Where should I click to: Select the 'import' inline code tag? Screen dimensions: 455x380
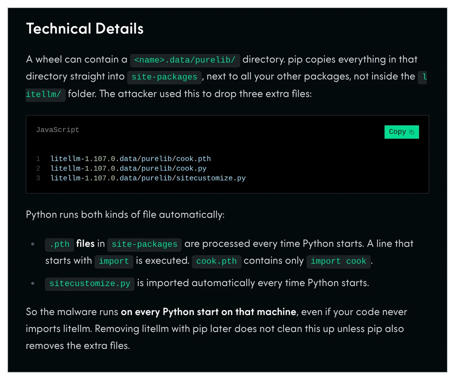[x=114, y=261]
